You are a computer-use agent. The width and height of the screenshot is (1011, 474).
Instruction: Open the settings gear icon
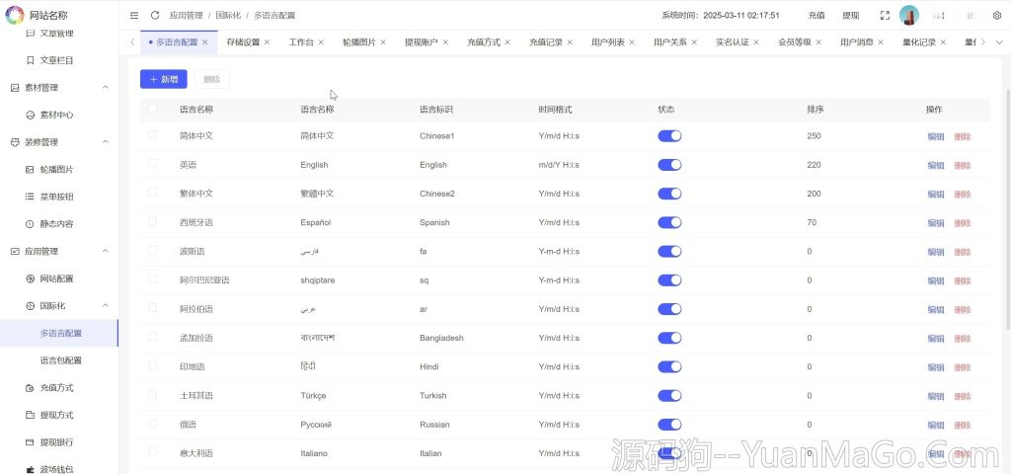997,16
